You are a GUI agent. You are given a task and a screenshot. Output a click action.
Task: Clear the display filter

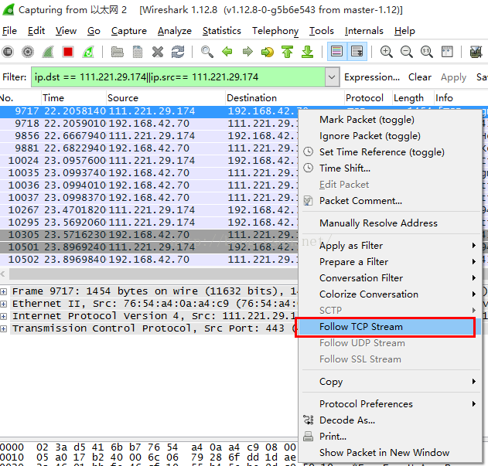420,77
